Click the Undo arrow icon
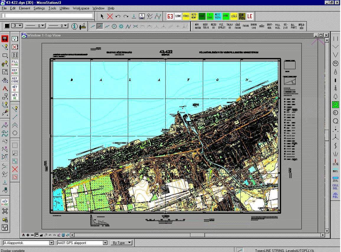This screenshot has width=341, height=252. pos(118,16)
